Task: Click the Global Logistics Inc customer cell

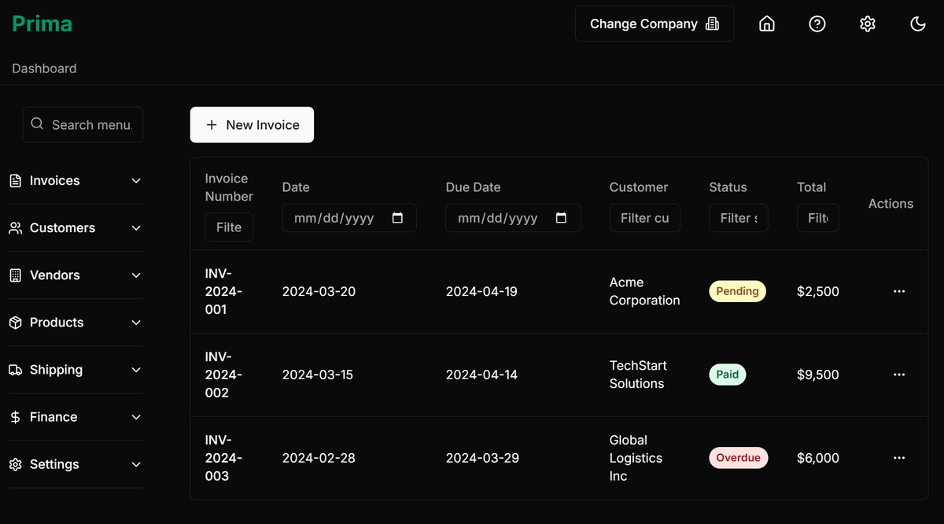Action: click(636, 458)
